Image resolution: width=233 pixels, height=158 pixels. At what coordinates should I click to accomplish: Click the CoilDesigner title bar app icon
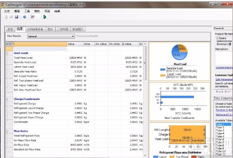[x=3, y=5]
